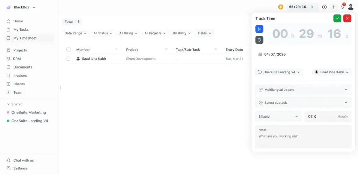
Task: Open the OneSuite Landing V4 project dropdown
Action: click(x=279, y=72)
